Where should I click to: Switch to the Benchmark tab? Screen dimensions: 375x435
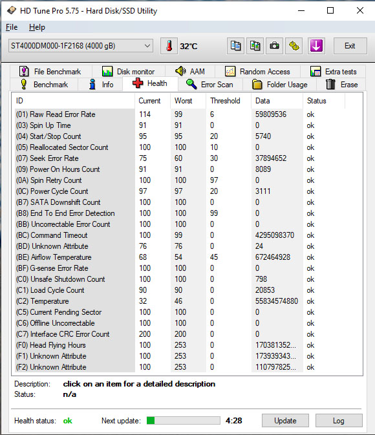click(44, 84)
